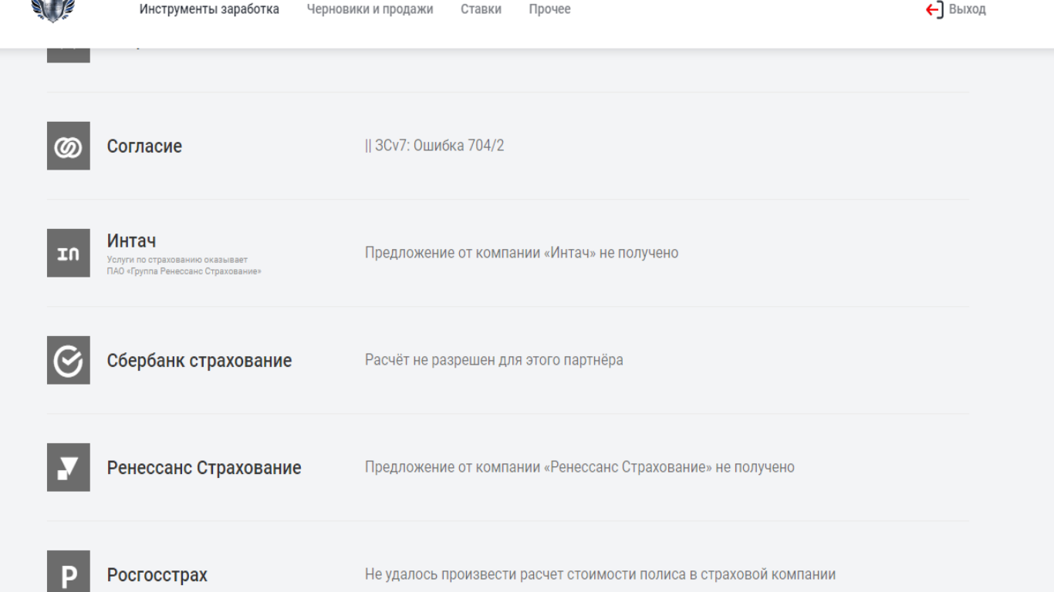The width and height of the screenshot is (1054, 592).
Task: Select the Росгосстрах company name
Action: point(157,575)
